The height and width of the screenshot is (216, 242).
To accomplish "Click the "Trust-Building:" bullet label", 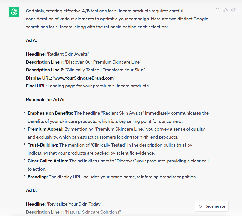I will pyautogui.click(x=43, y=145).
